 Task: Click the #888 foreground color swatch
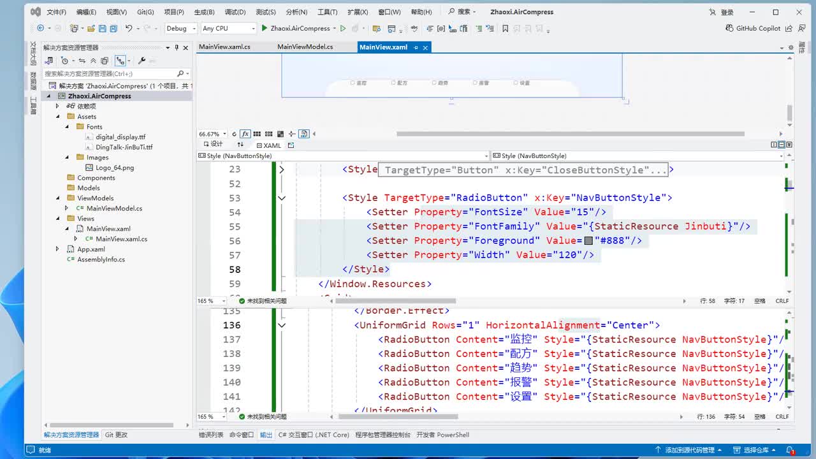pyautogui.click(x=588, y=241)
